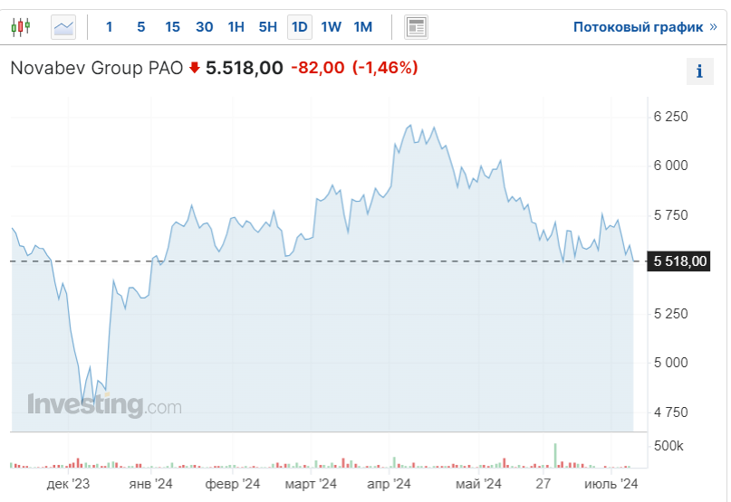Switch to 1W weekly interval
This screenshot has height=502, width=731.
(x=331, y=27)
